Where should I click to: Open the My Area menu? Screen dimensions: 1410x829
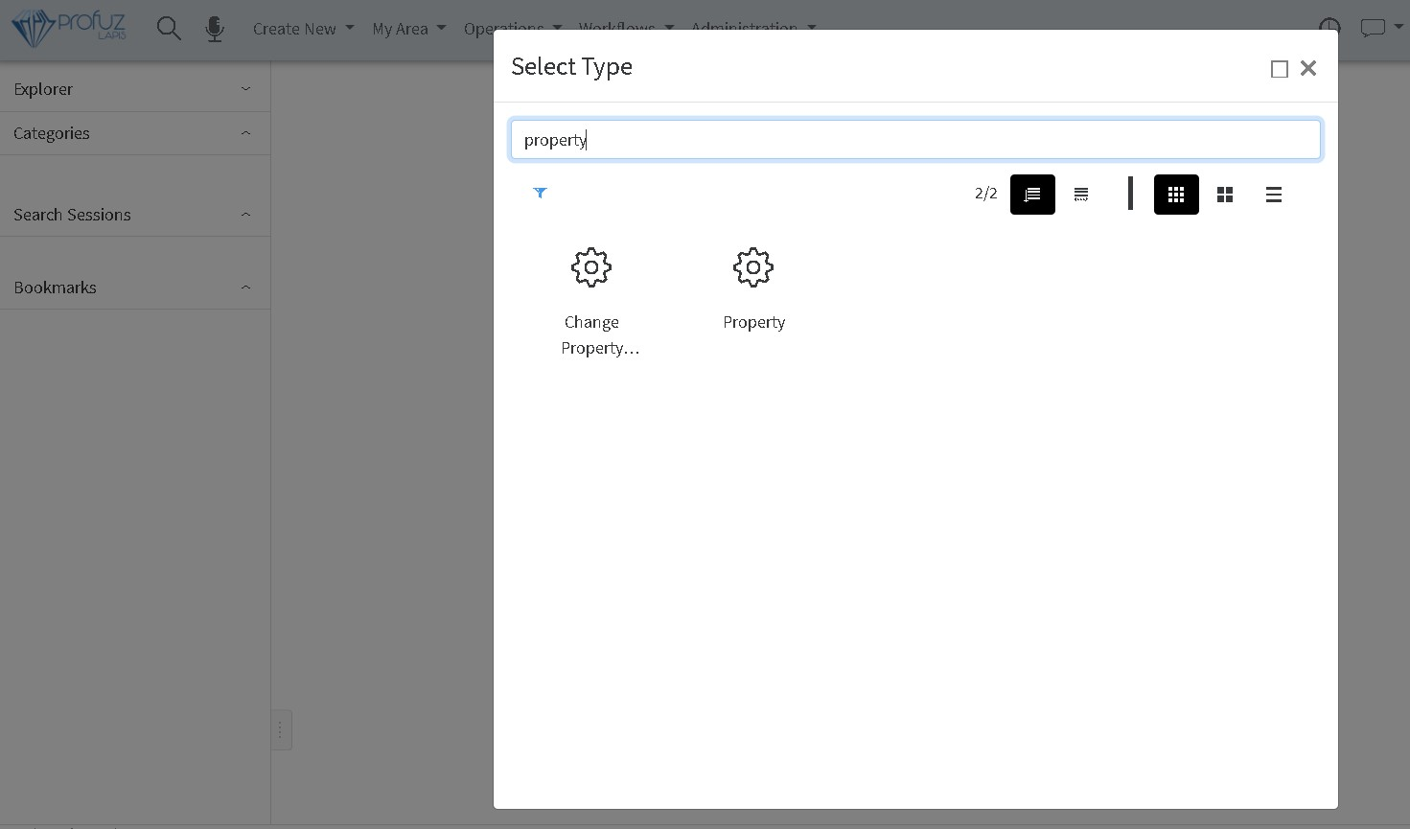coord(408,29)
